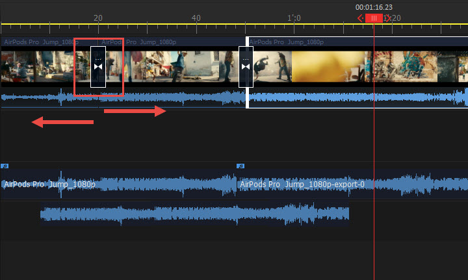Click left arrow of the playhead handle

point(360,18)
